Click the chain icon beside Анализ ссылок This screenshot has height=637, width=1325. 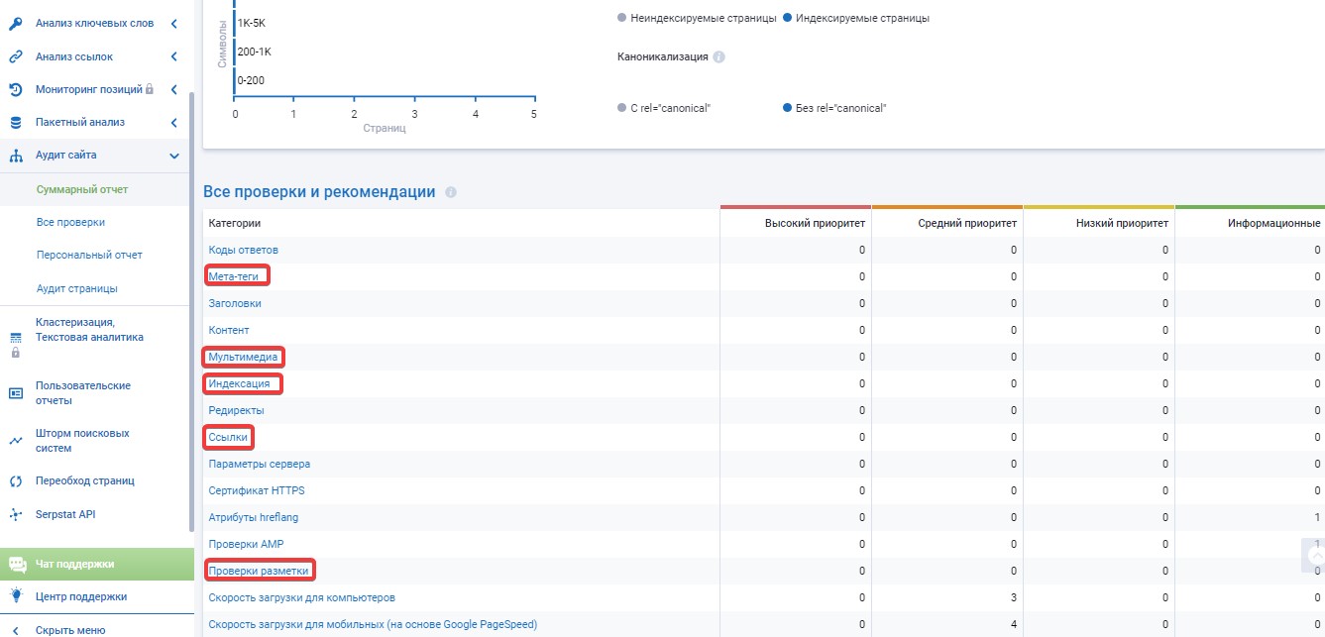click(16, 56)
